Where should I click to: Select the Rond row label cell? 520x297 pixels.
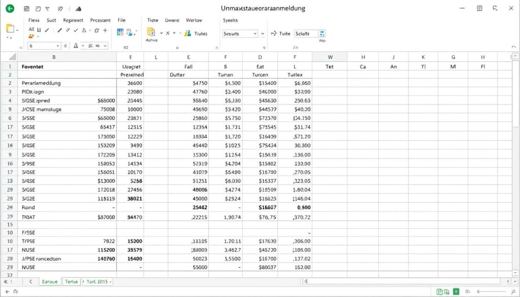(68, 208)
